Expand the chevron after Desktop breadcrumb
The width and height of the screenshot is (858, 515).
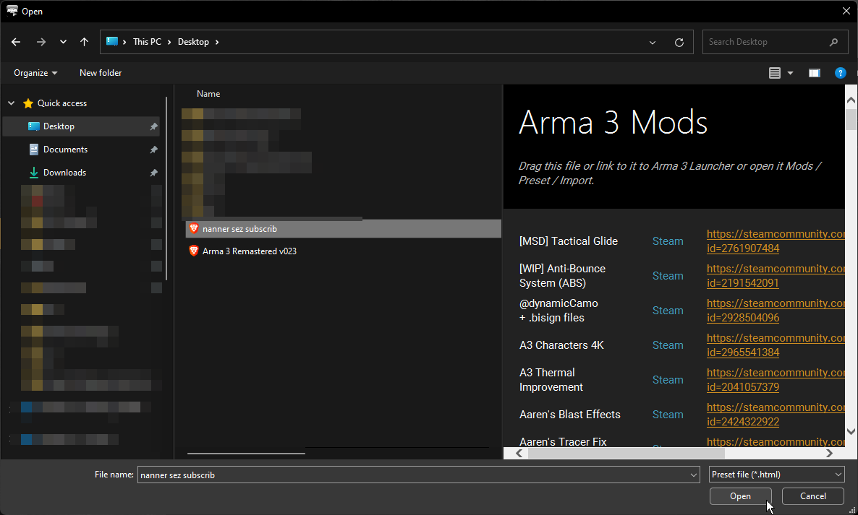(x=217, y=42)
